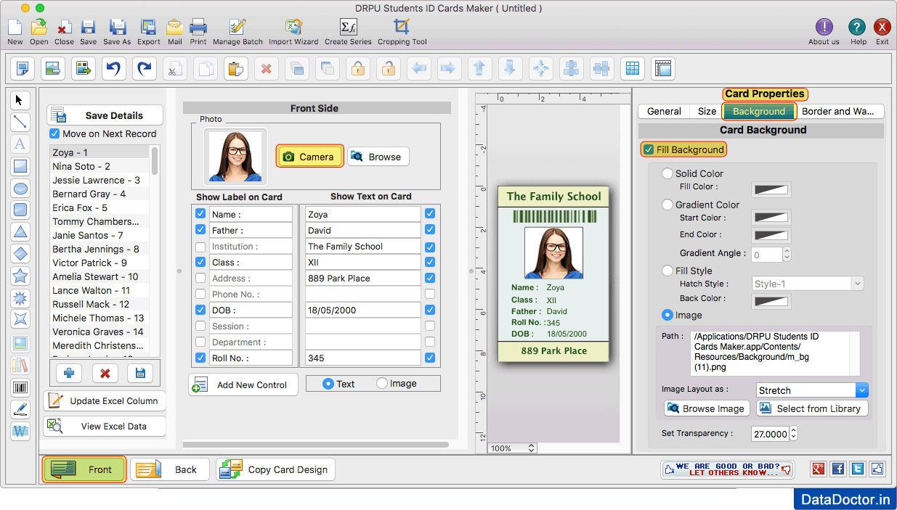Image resolution: width=897 pixels, height=510 pixels.
Task: Click the floppy disk icon below the record list
Action: click(x=140, y=373)
